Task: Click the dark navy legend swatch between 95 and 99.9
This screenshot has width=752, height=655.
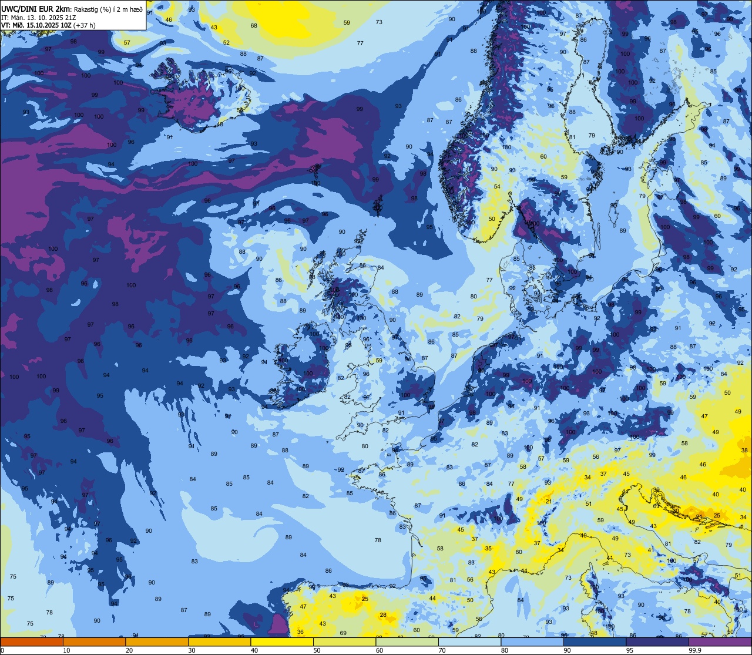Action: pos(657,641)
